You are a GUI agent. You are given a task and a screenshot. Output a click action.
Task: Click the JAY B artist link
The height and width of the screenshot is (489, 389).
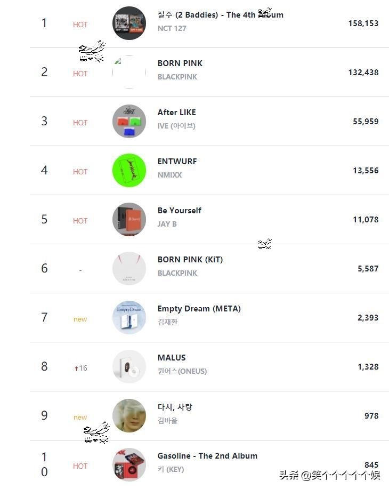pos(167,224)
